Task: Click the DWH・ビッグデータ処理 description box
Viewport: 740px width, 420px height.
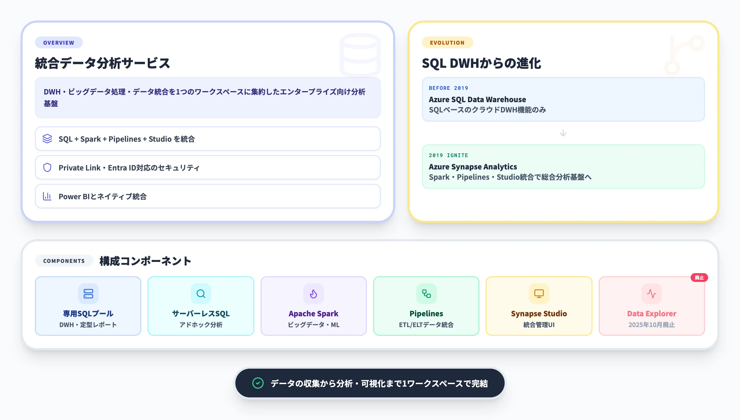Action: (208, 98)
